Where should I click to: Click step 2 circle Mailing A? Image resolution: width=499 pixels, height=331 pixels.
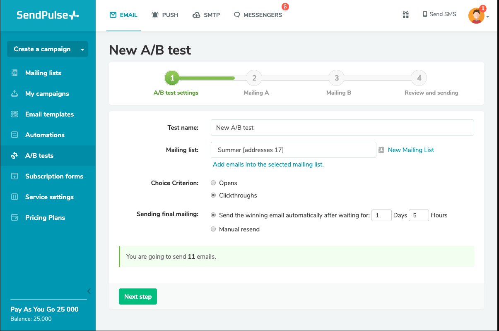(254, 78)
